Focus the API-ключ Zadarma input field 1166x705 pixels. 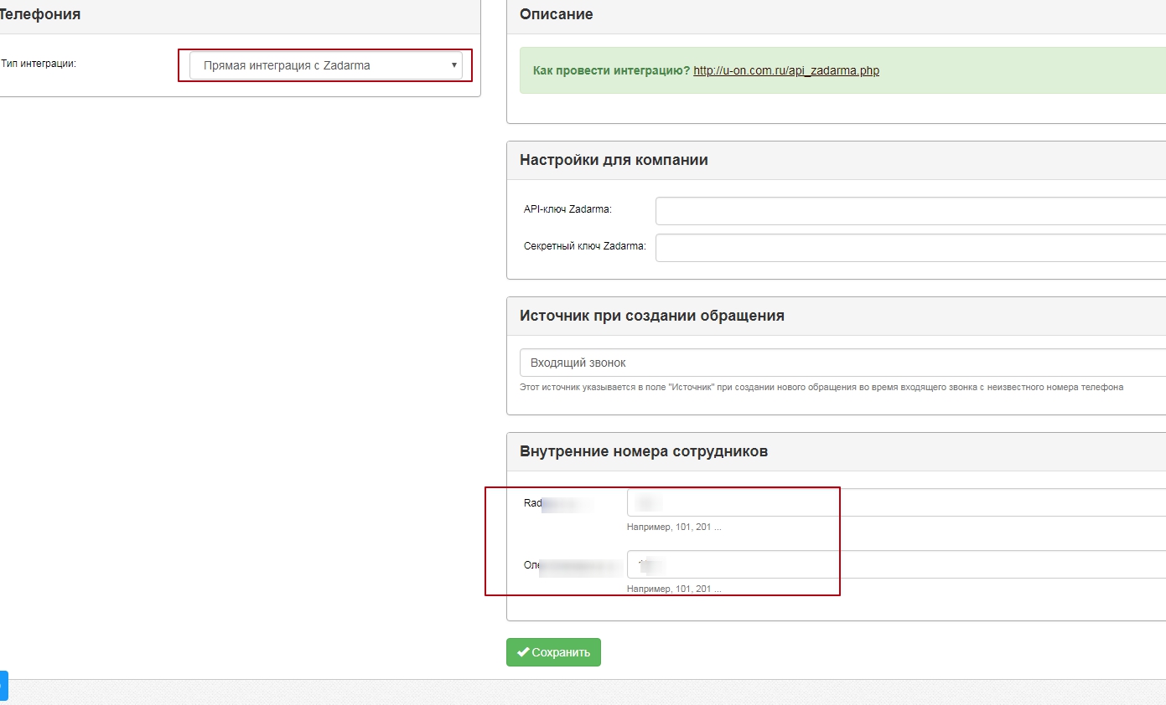pyautogui.click(x=909, y=211)
